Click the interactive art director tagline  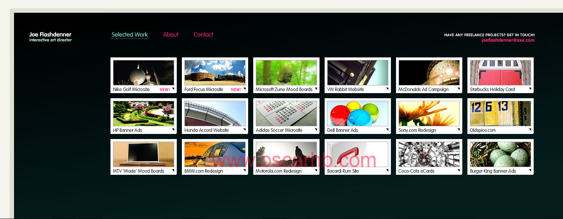pyautogui.click(x=51, y=40)
